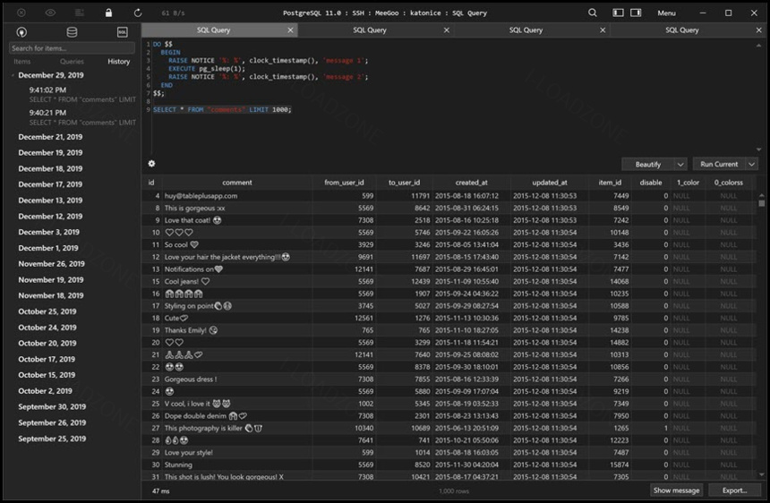Click the Search for items field

[x=72, y=48]
